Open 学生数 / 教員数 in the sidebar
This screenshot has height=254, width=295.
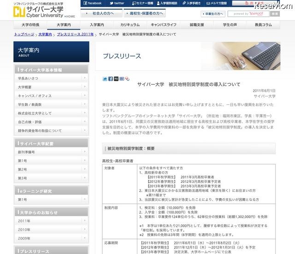tap(51, 104)
